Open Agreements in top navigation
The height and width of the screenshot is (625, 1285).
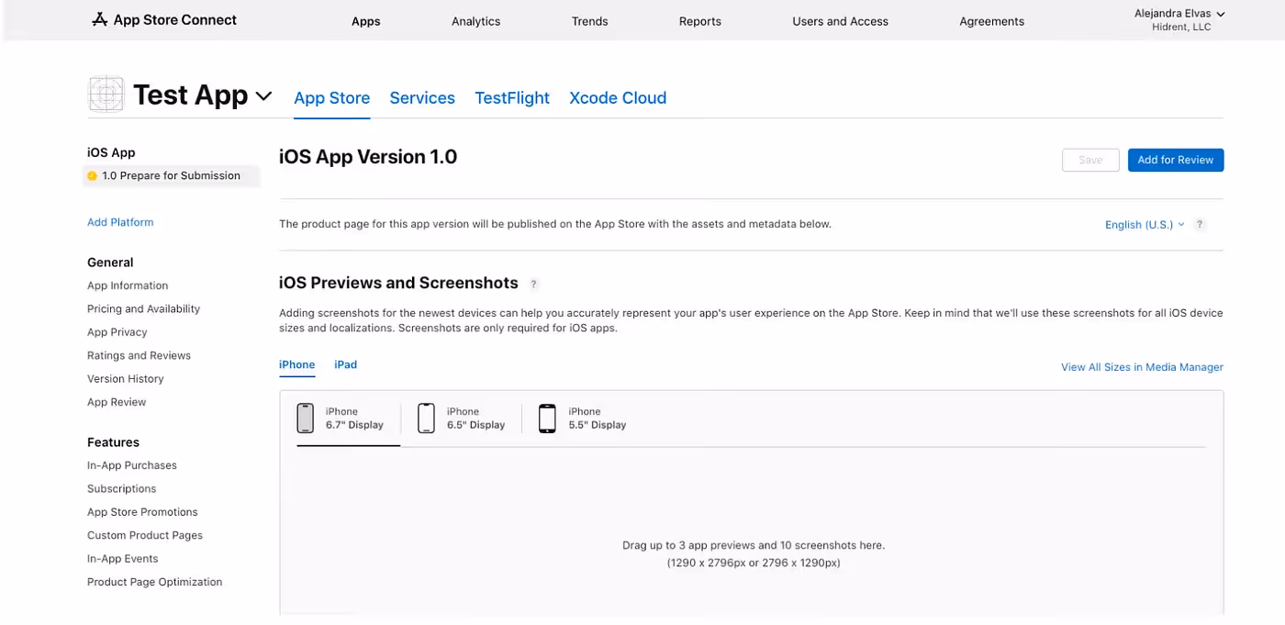point(992,21)
